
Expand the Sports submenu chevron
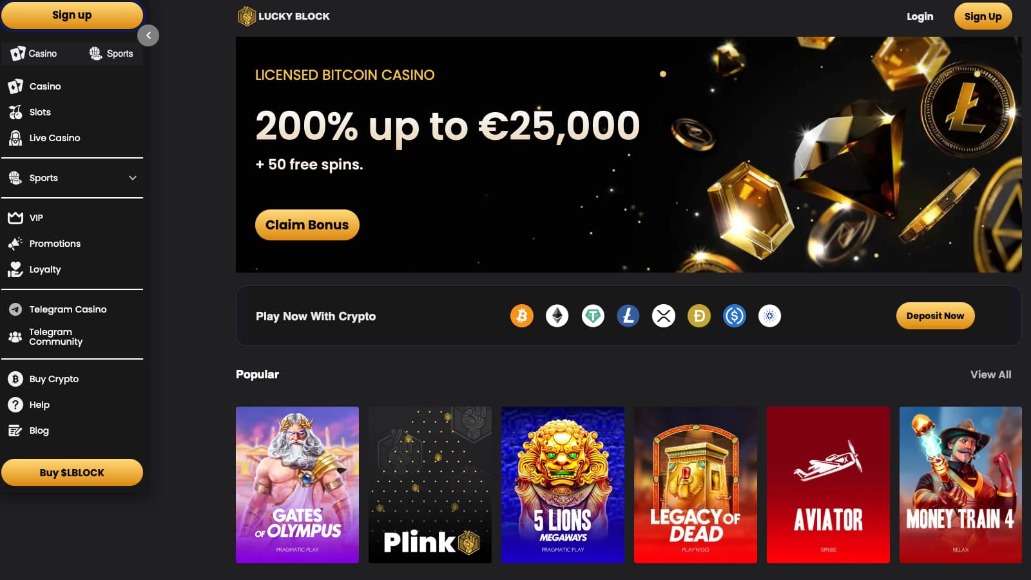point(133,178)
